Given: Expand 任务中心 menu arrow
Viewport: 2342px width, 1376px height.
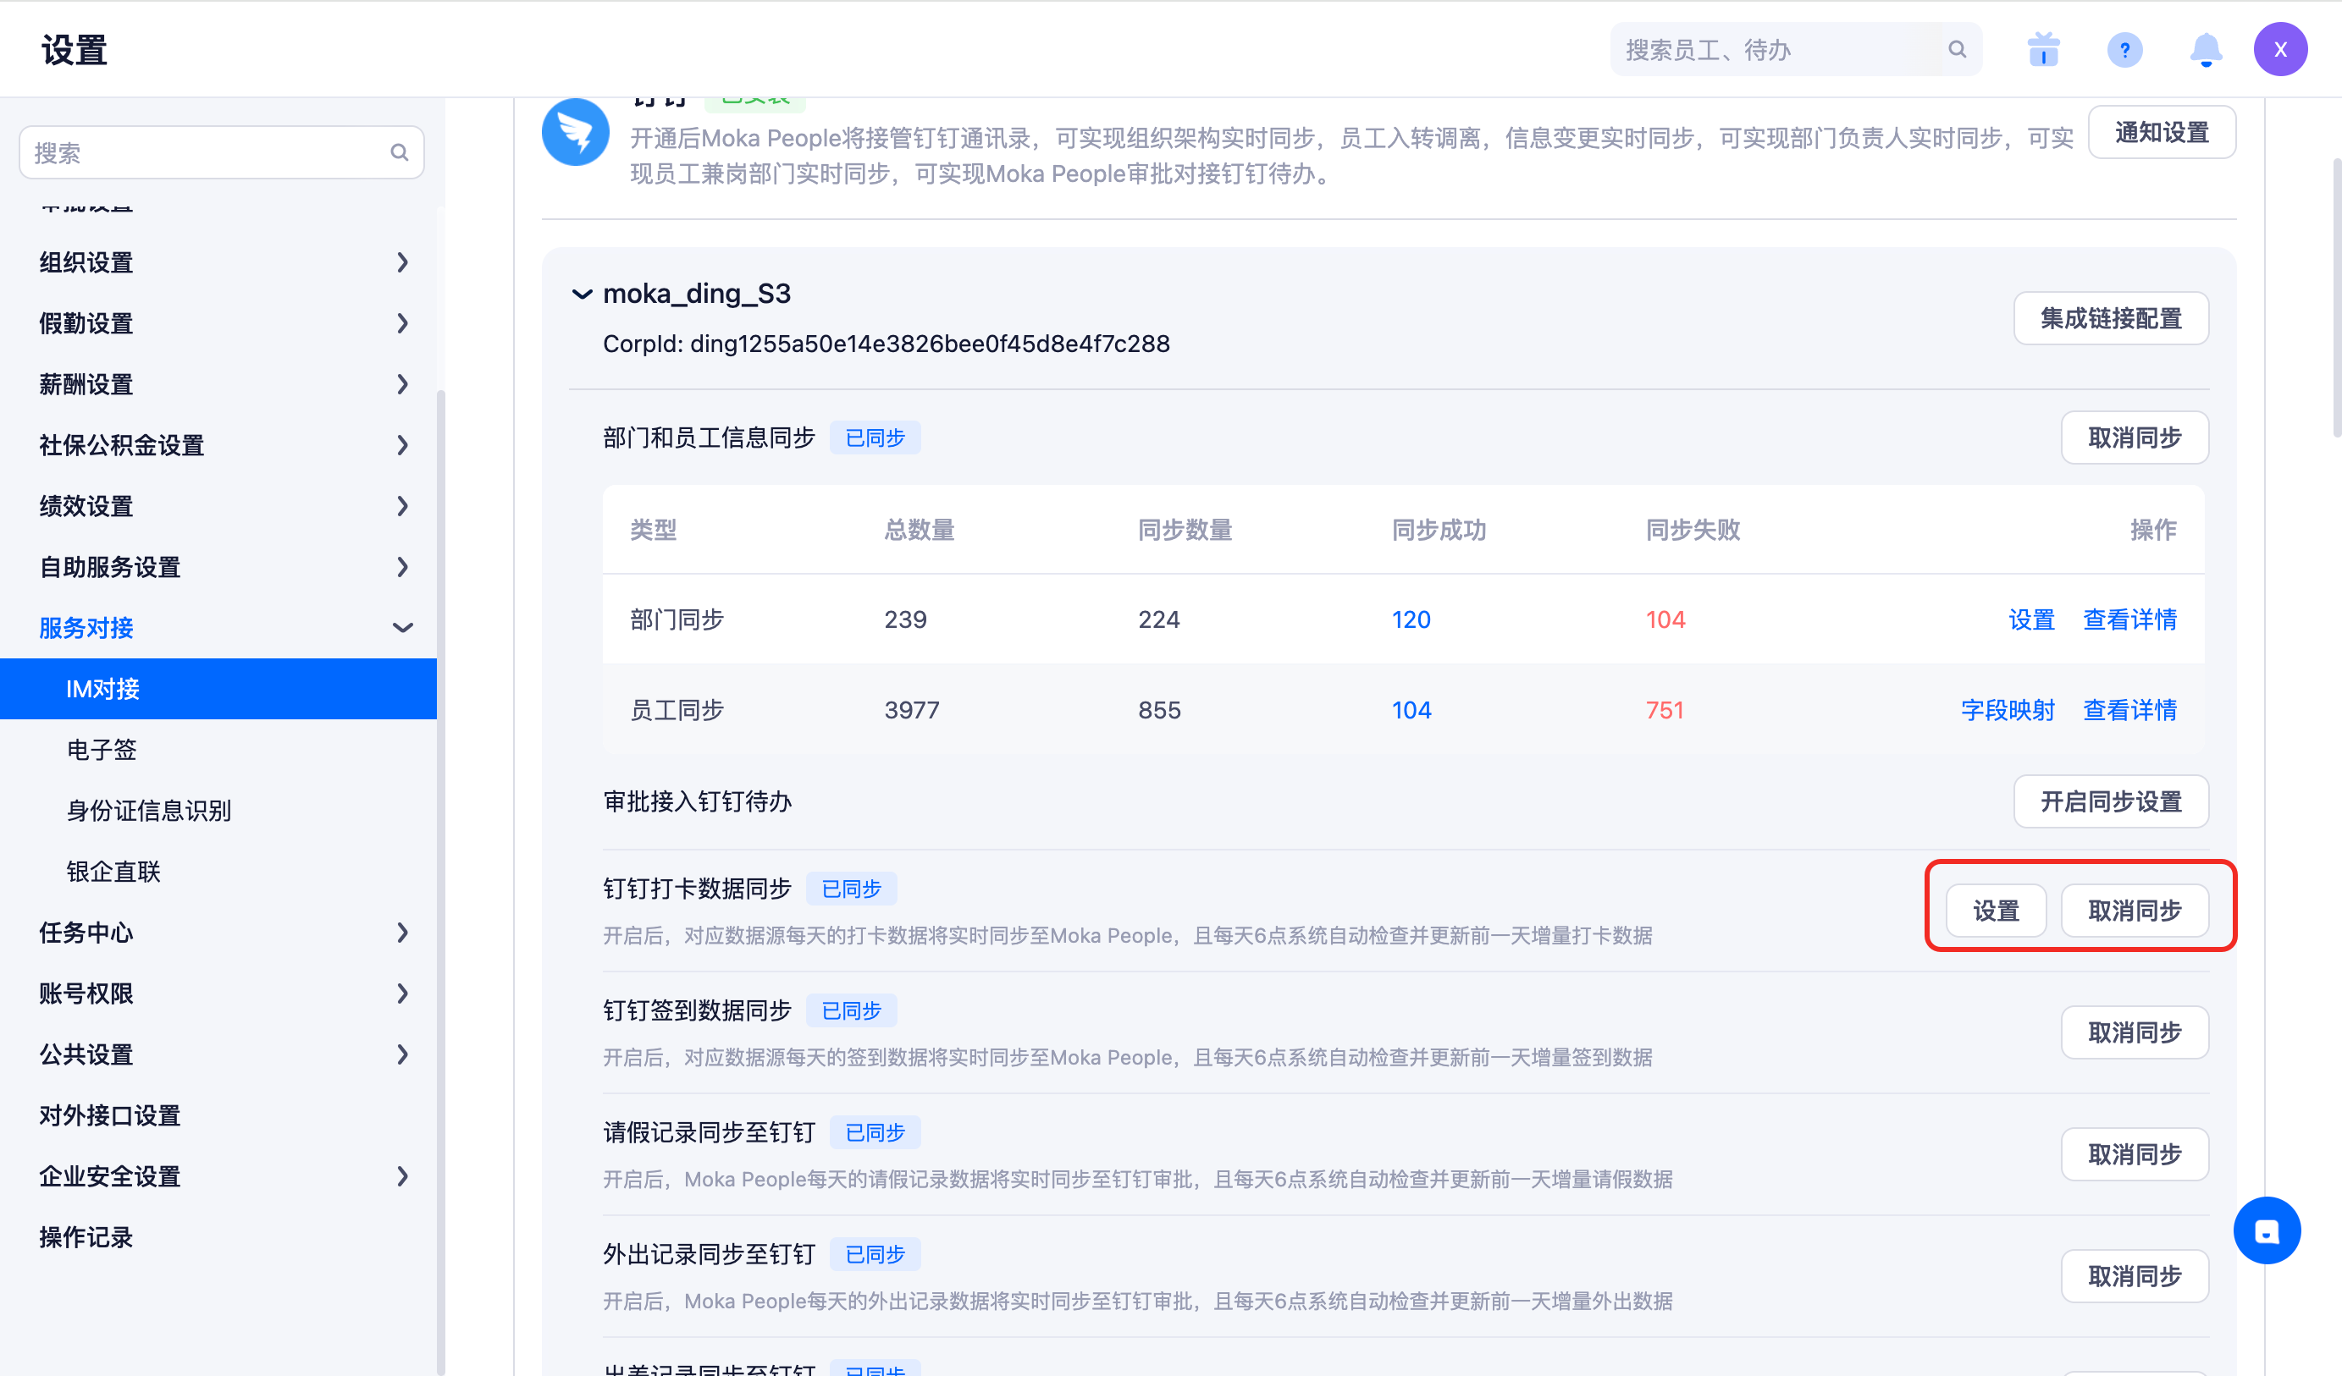Looking at the screenshot, I should coord(402,932).
